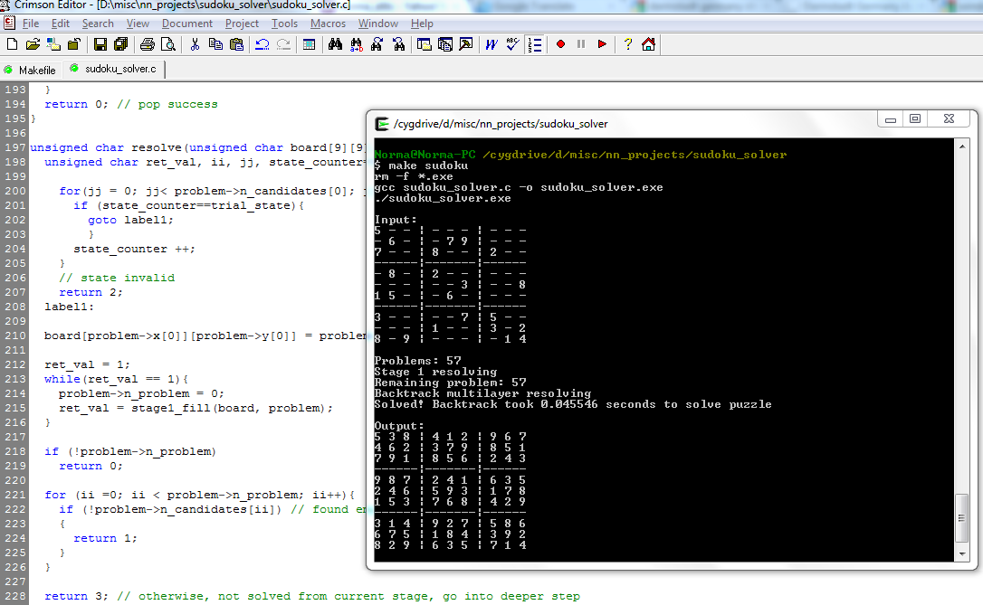The image size is (983, 605).
Task: Toggle Word Wrap icon
Action: point(491,44)
